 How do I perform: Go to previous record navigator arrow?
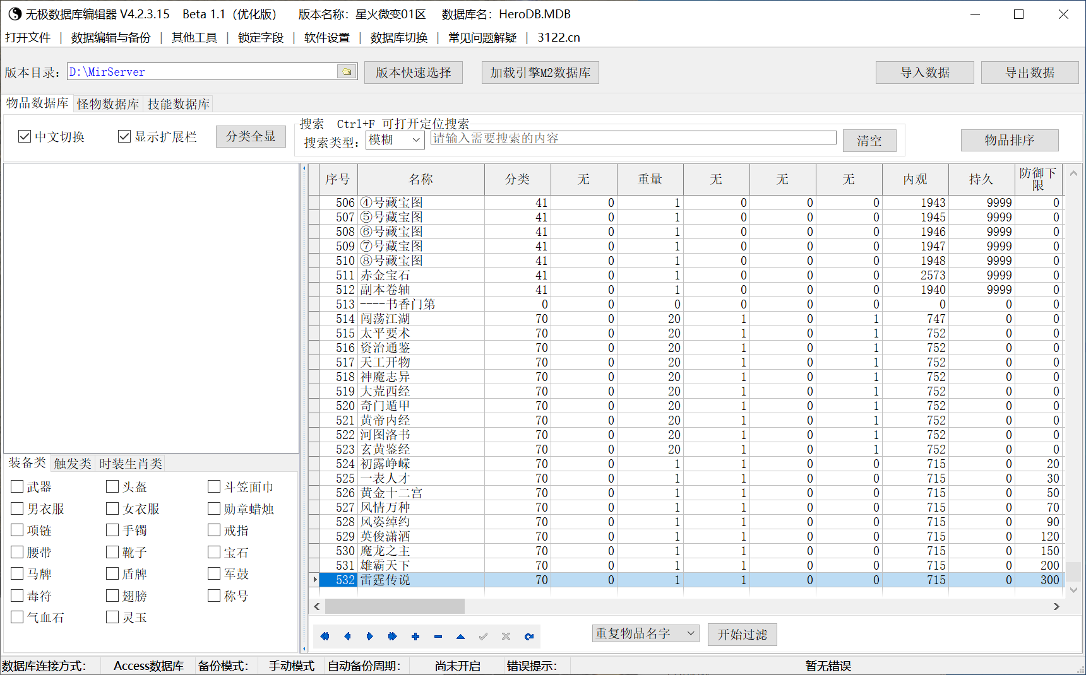pos(347,636)
